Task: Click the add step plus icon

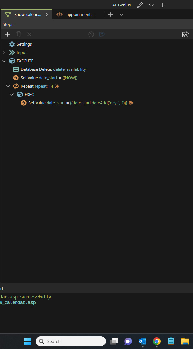Action: (x=7, y=34)
